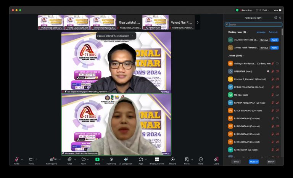Click the Recording status indicator
The width and height of the screenshot is (293, 178).
pos(247,10)
